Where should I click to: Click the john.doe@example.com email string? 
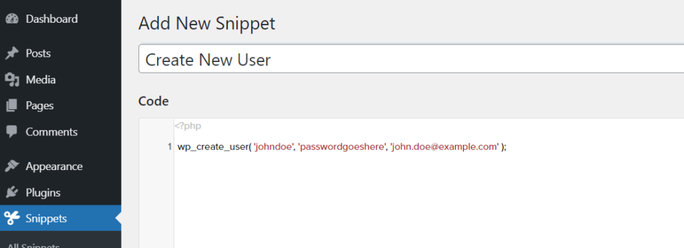coord(444,147)
